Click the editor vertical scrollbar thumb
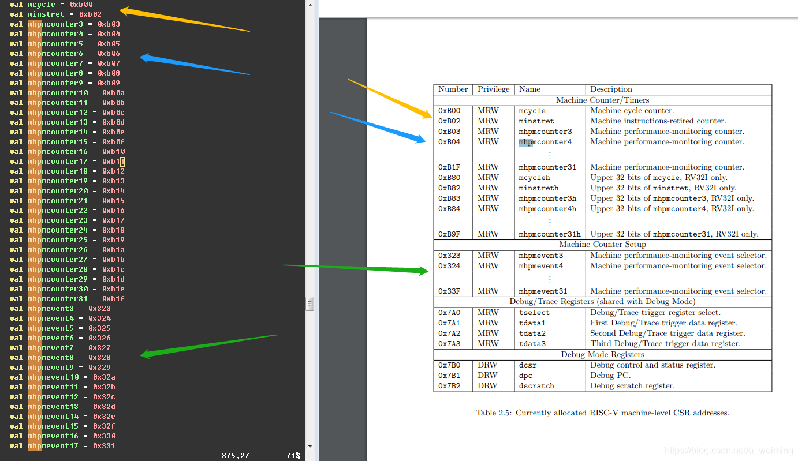 click(310, 303)
